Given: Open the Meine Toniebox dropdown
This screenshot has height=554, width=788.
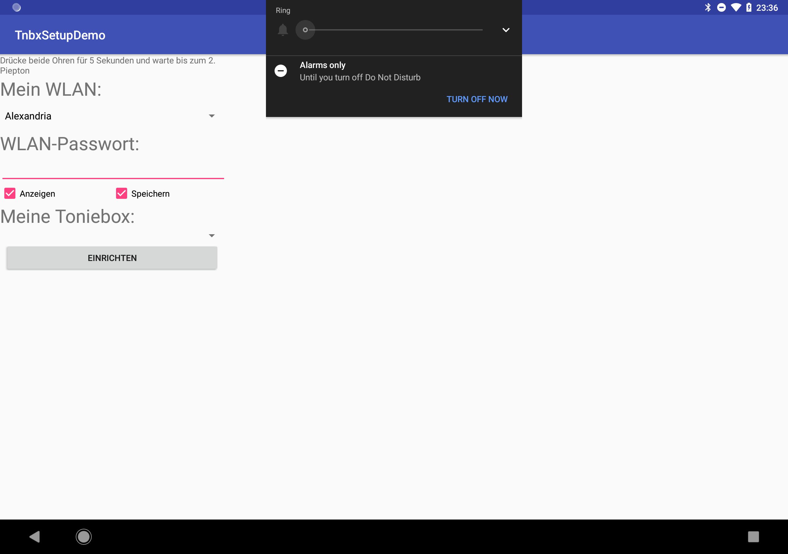Looking at the screenshot, I should (212, 235).
